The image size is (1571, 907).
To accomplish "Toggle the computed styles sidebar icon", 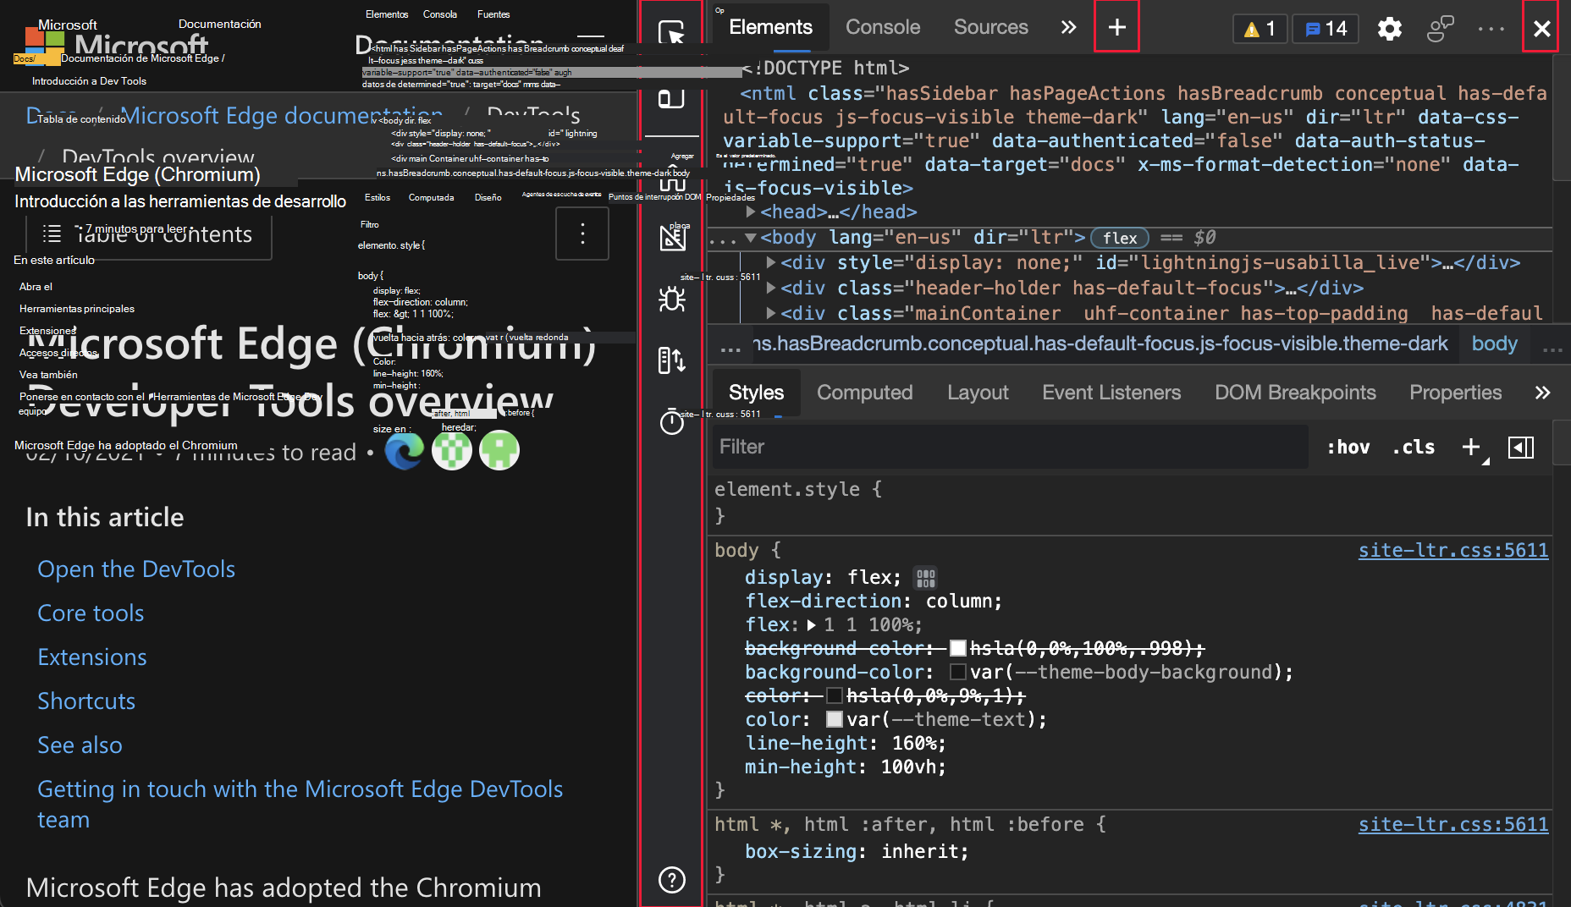I will [x=1520, y=447].
